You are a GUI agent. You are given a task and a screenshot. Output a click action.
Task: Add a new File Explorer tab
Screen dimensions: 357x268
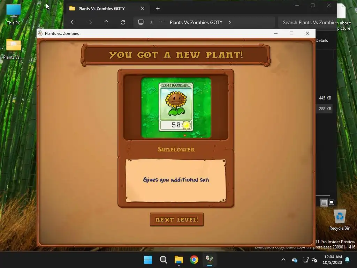(158, 9)
